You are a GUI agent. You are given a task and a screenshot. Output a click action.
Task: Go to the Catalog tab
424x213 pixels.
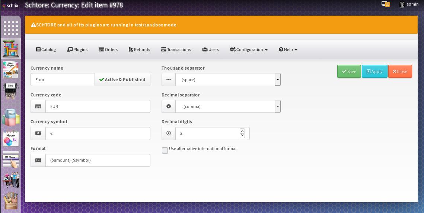point(46,50)
